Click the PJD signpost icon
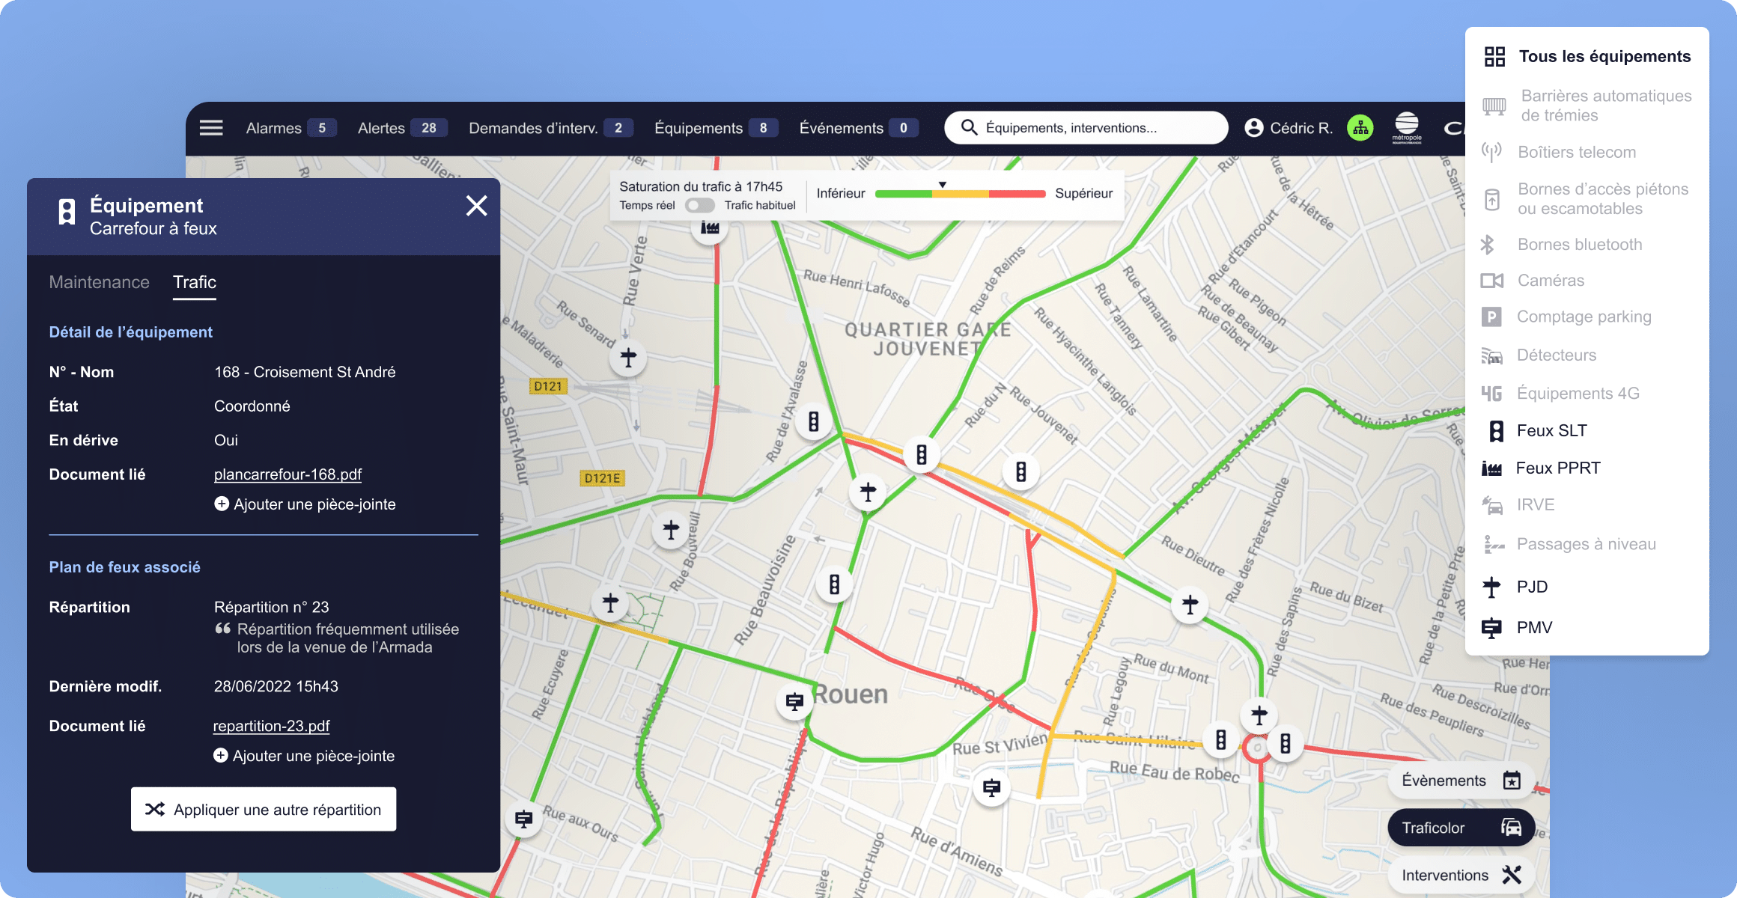Image resolution: width=1737 pixels, height=898 pixels. tap(1491, 587)
